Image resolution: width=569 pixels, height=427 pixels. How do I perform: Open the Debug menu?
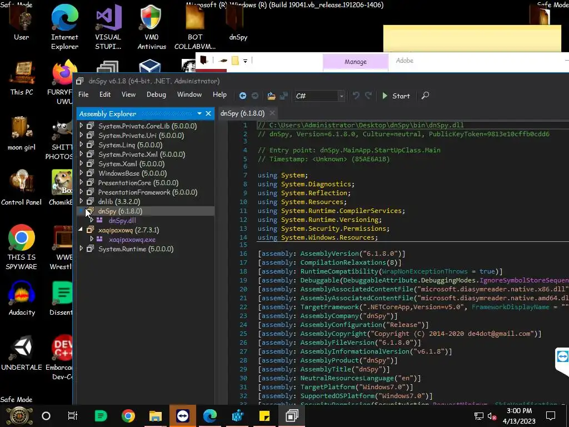pos(156,95)
